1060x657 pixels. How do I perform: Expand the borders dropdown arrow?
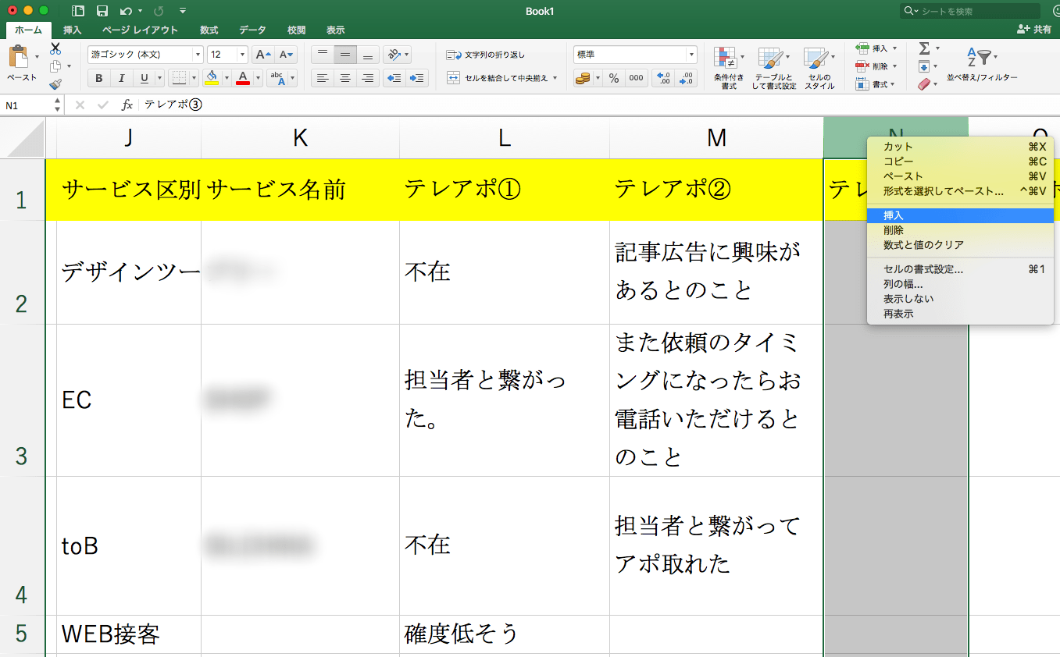pyautogui.click(x=194, y=78)
